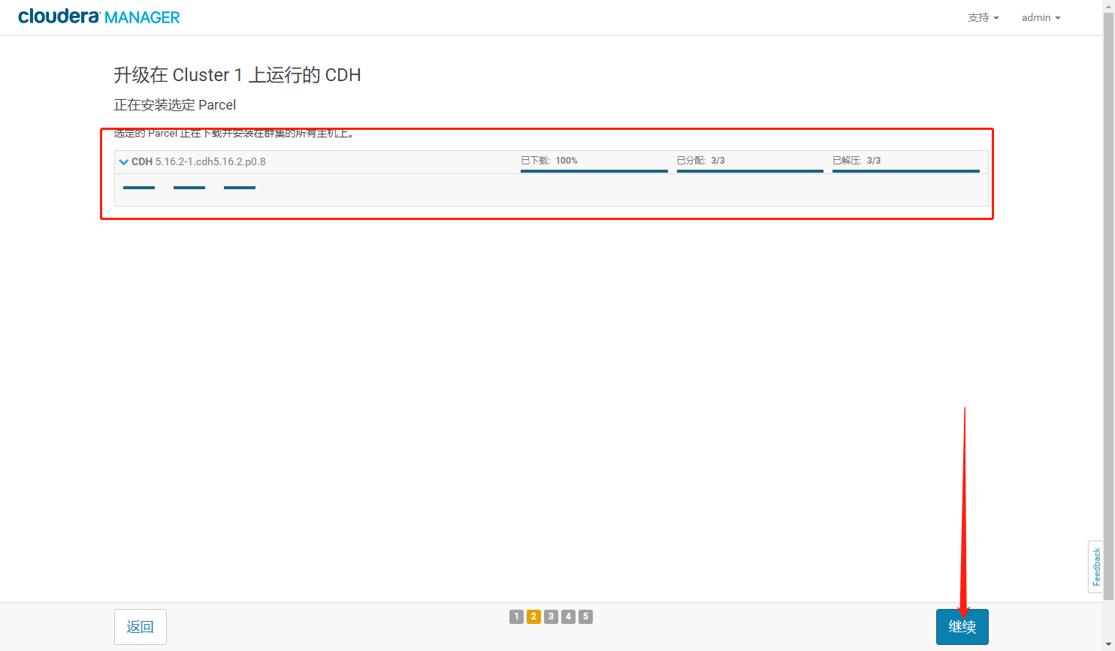Screen dimensions: 1115x651
Task: Go to wizard step 5
Action: tap(585, 616)
